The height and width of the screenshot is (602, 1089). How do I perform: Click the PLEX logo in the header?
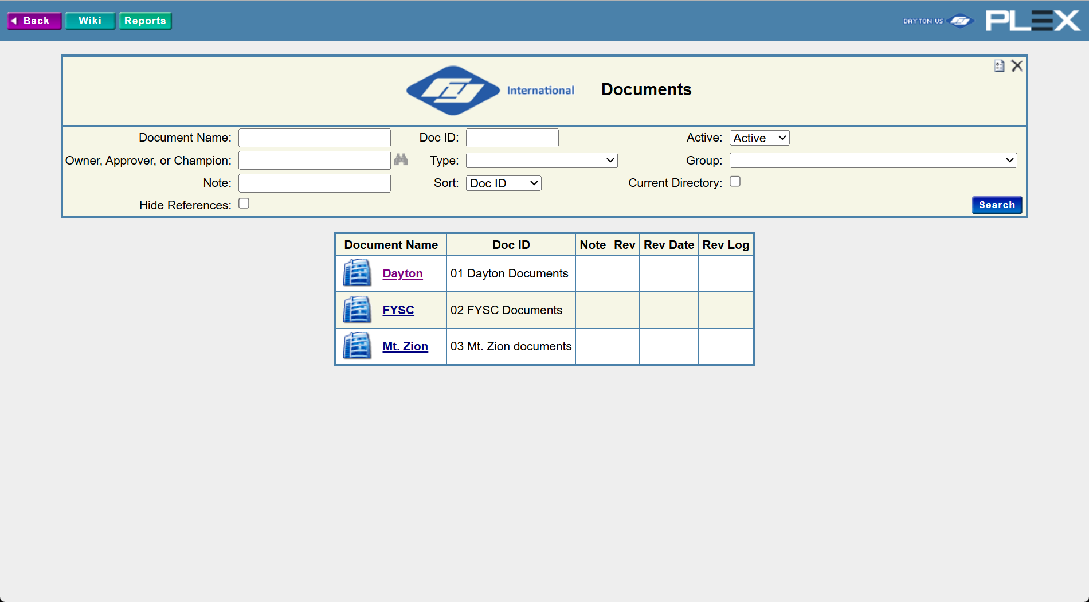1032,19
